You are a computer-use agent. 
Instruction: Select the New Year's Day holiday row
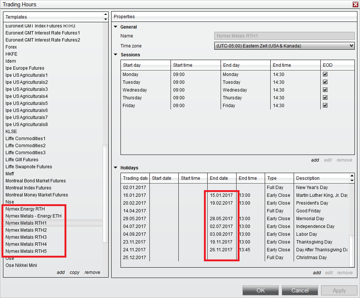[235, 187]
